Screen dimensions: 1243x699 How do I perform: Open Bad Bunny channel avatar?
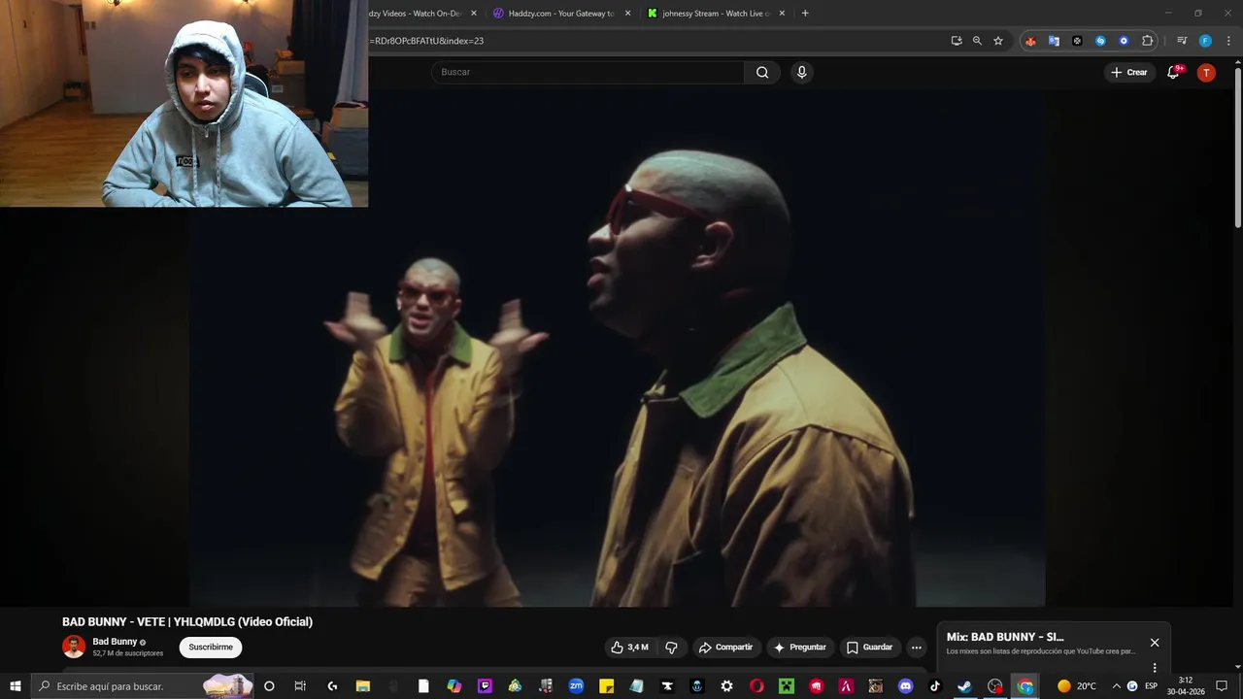click(74, 647)
